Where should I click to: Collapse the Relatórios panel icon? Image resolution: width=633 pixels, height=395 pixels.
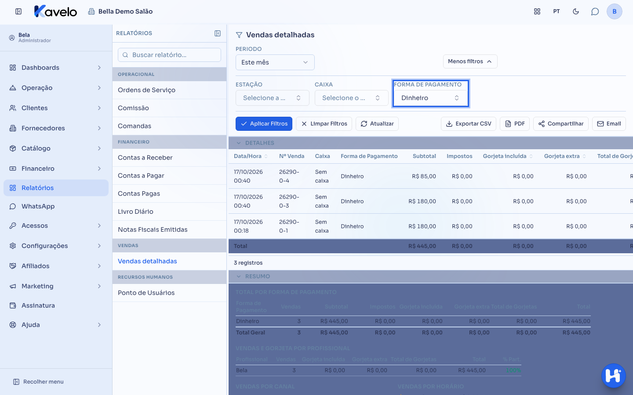click(x=218, y=33)
